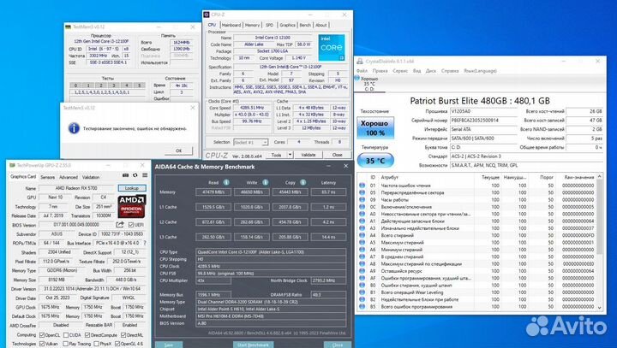The width and height of the screenshot is (617, 348).
Task: Click the S.M.A.R.T. list scrollbar down arrow
Action: pyautogui.click(x=599, y=308)
